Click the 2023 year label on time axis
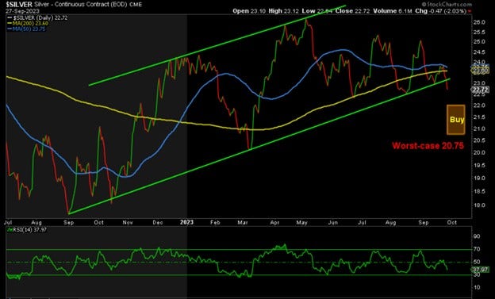495x299 pixels. click(x=186, y=222)
